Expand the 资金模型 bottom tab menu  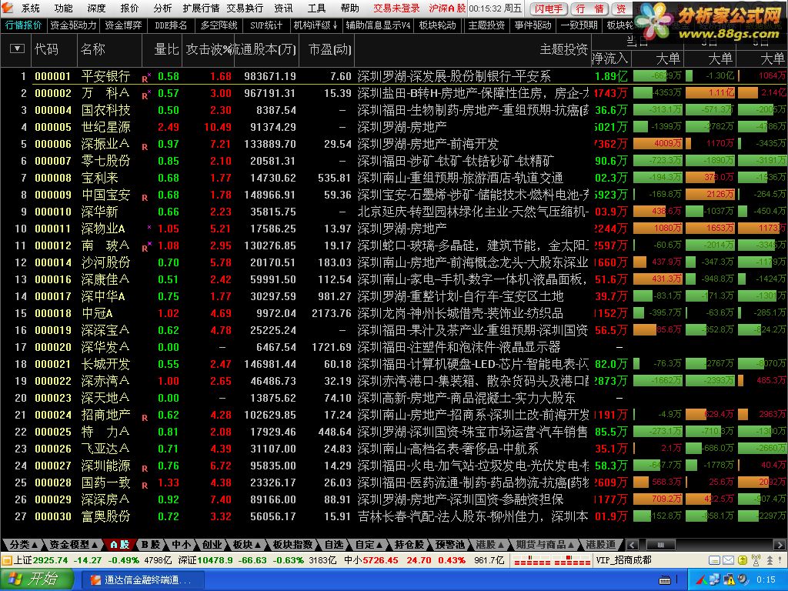click(x=73, y=544)
